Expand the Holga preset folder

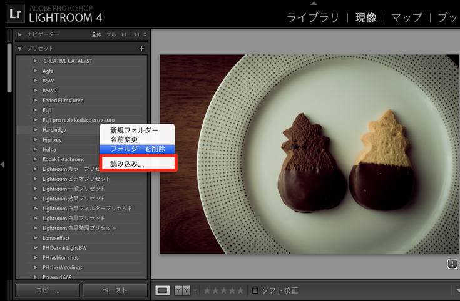pyautogui.click(x=35, y=149)
